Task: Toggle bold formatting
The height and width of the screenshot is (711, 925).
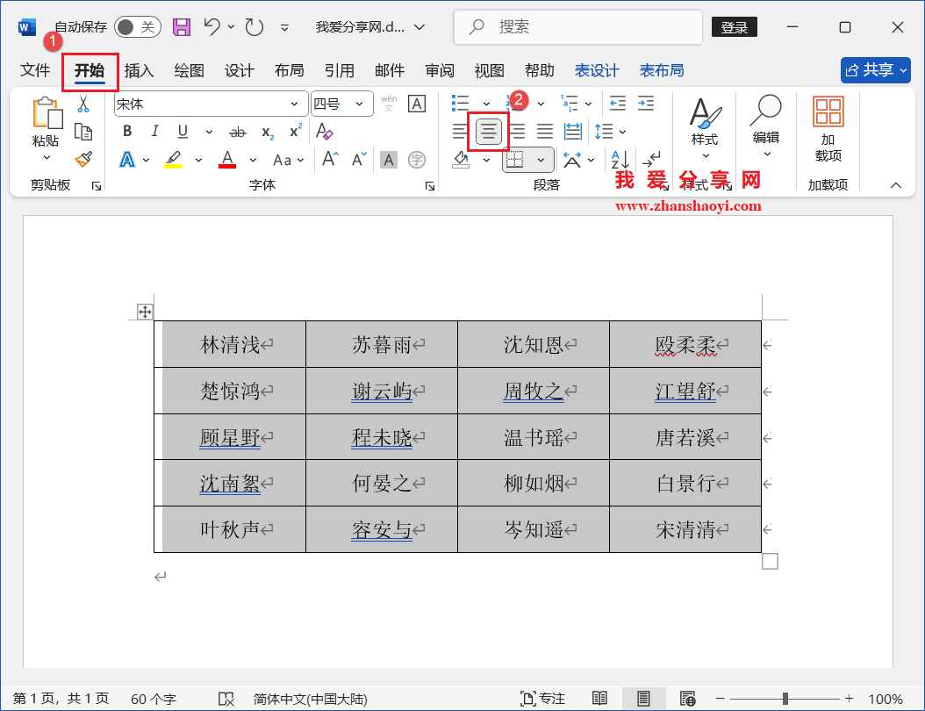Action: [x=127, y=131]
